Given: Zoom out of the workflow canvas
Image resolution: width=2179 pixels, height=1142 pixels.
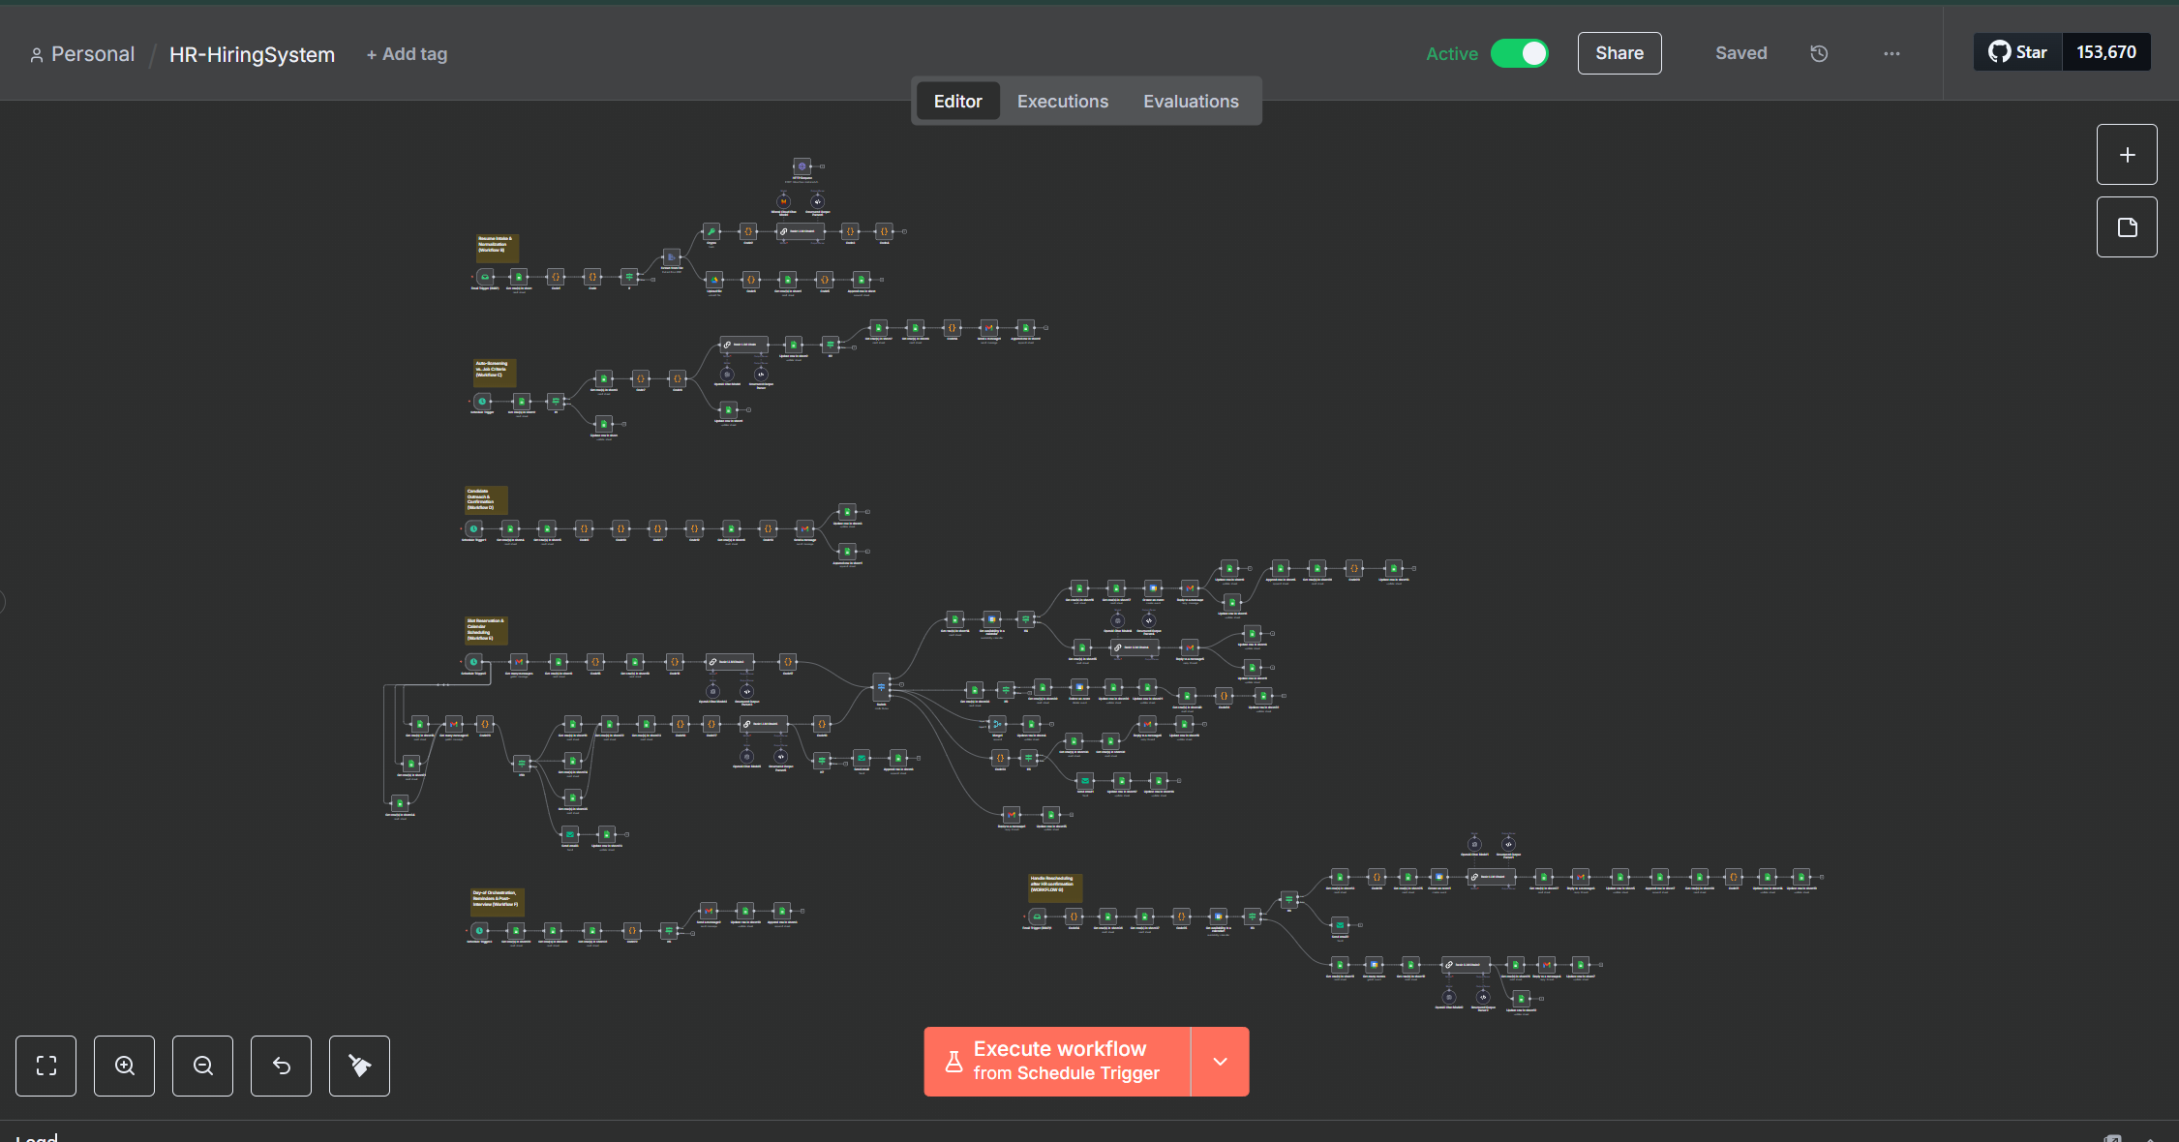Looking at the screenshot, I should (x=202, y=1066).
